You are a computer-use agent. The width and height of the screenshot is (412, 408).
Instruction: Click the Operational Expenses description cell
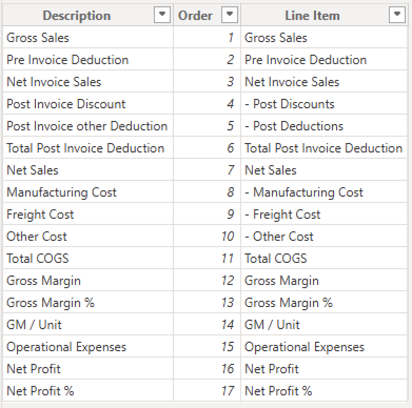pos(88,346)
